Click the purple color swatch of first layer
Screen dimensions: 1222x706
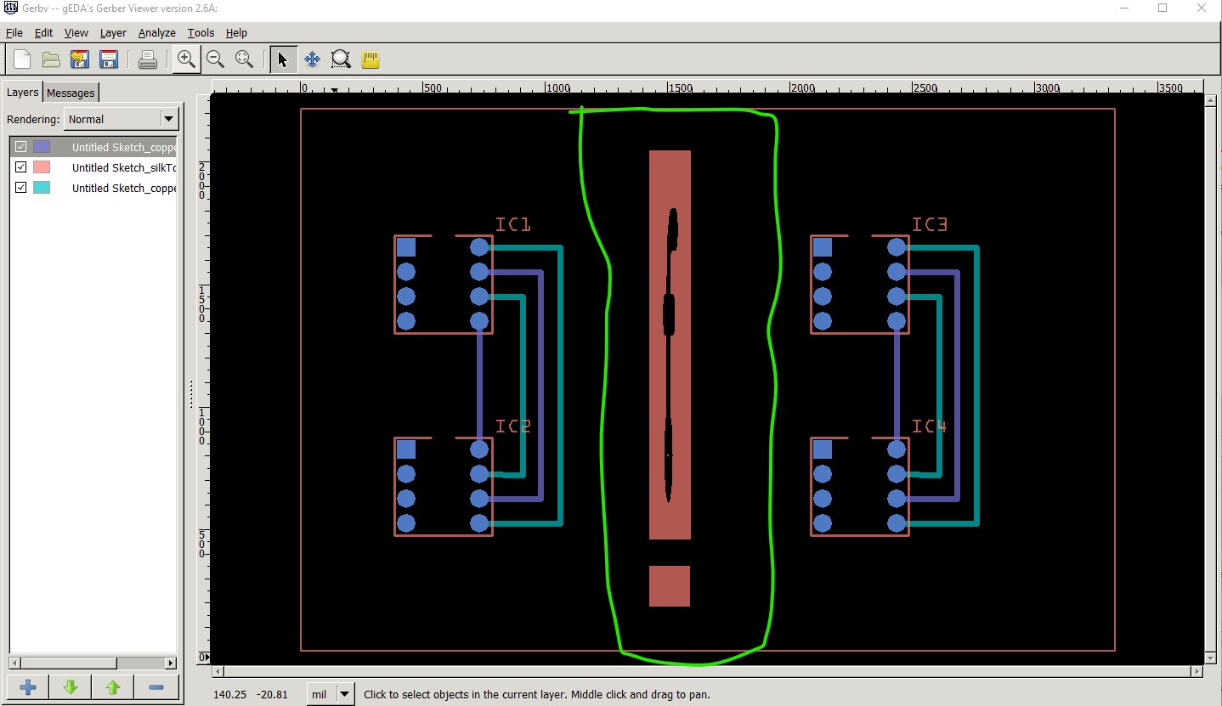pos(42,147)
